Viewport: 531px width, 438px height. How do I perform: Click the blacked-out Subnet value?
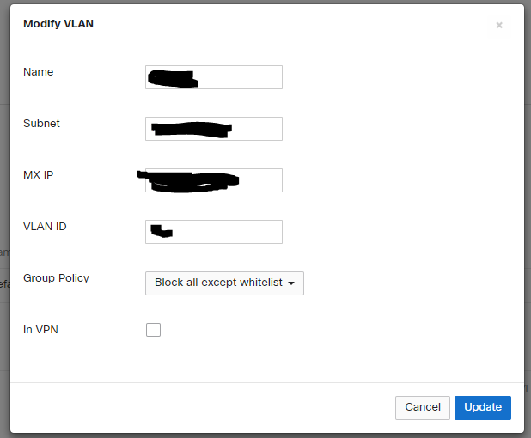tap(191, 130)
